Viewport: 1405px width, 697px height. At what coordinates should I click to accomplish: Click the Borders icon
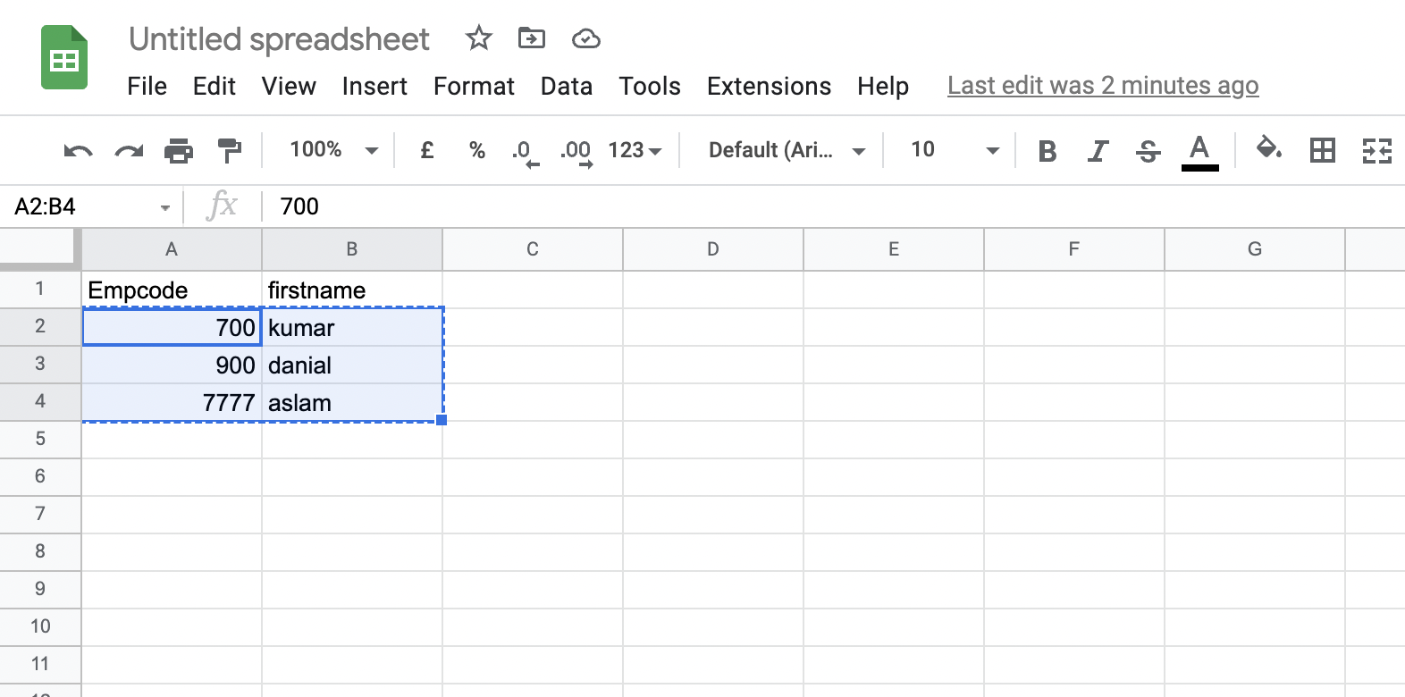tap(1324, 150)
